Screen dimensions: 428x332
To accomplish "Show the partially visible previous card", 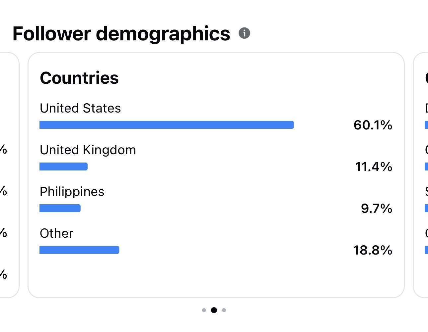I will [x=9, y=175].
